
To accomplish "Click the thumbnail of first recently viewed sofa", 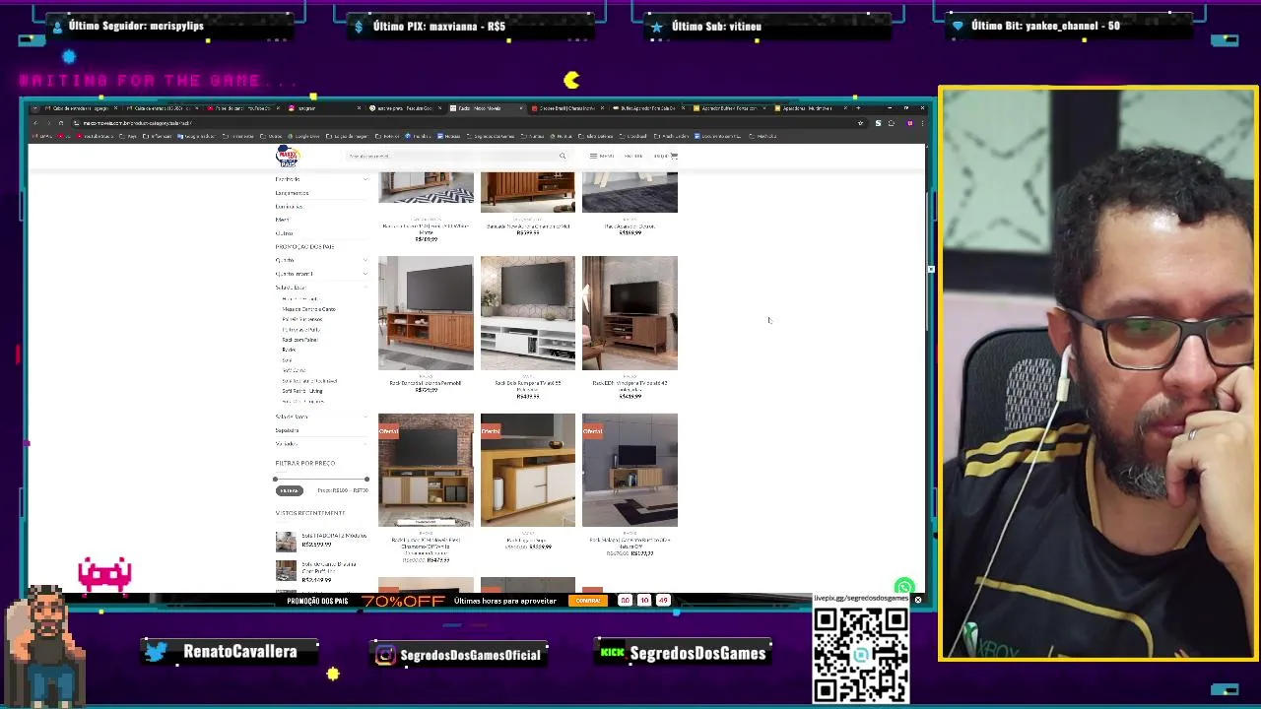I will click(286, 541).
